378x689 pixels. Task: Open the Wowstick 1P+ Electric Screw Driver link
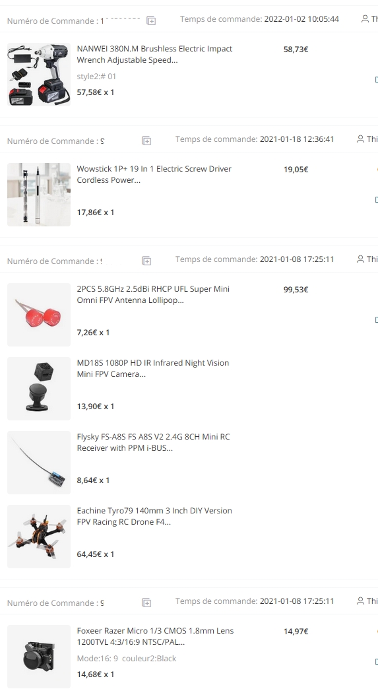click(154, 174)
